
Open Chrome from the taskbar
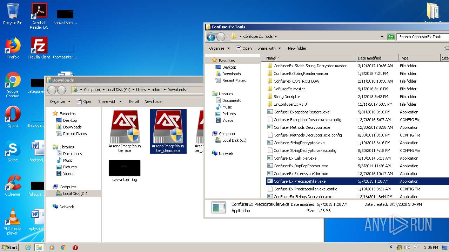[63, 247]
